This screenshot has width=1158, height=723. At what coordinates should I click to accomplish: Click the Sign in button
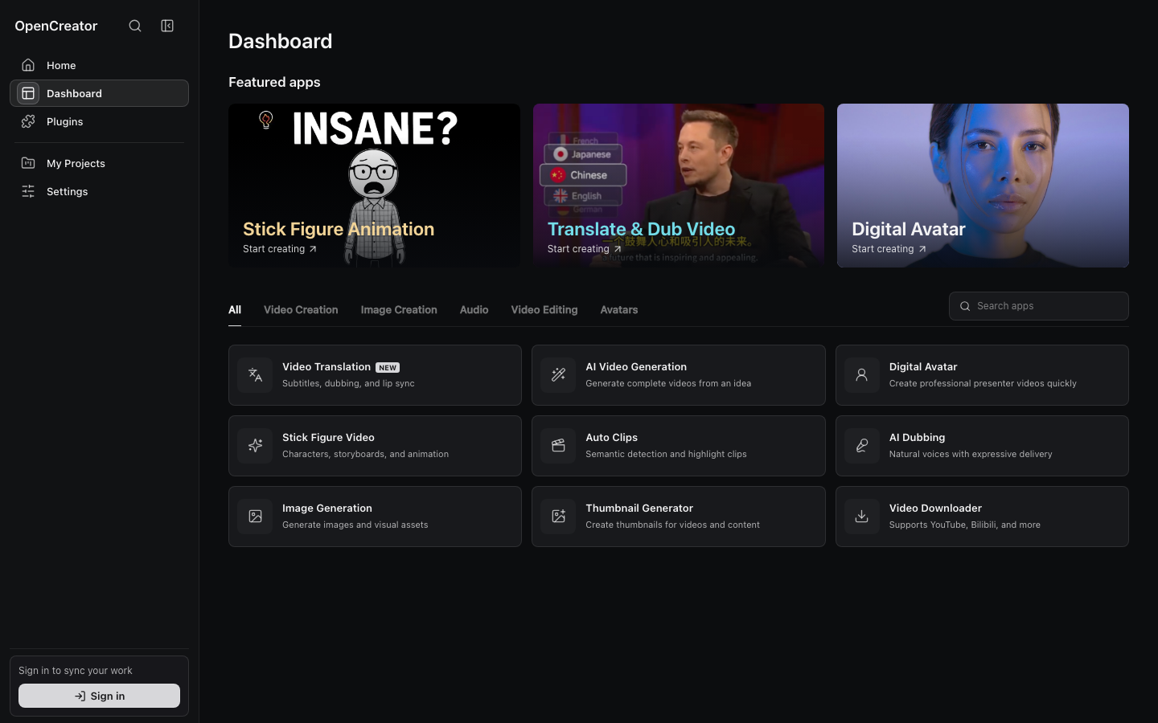pyautogui.click(x=99, y=696)
